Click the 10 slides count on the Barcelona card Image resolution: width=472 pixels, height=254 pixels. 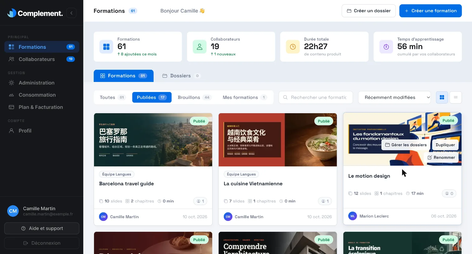[111, 201]
